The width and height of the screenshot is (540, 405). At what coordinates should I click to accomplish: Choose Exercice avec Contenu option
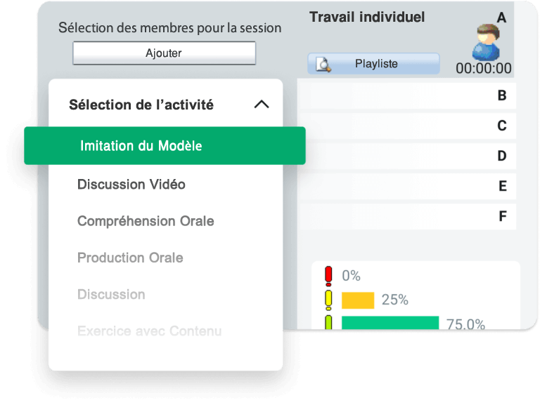[149, 331]
